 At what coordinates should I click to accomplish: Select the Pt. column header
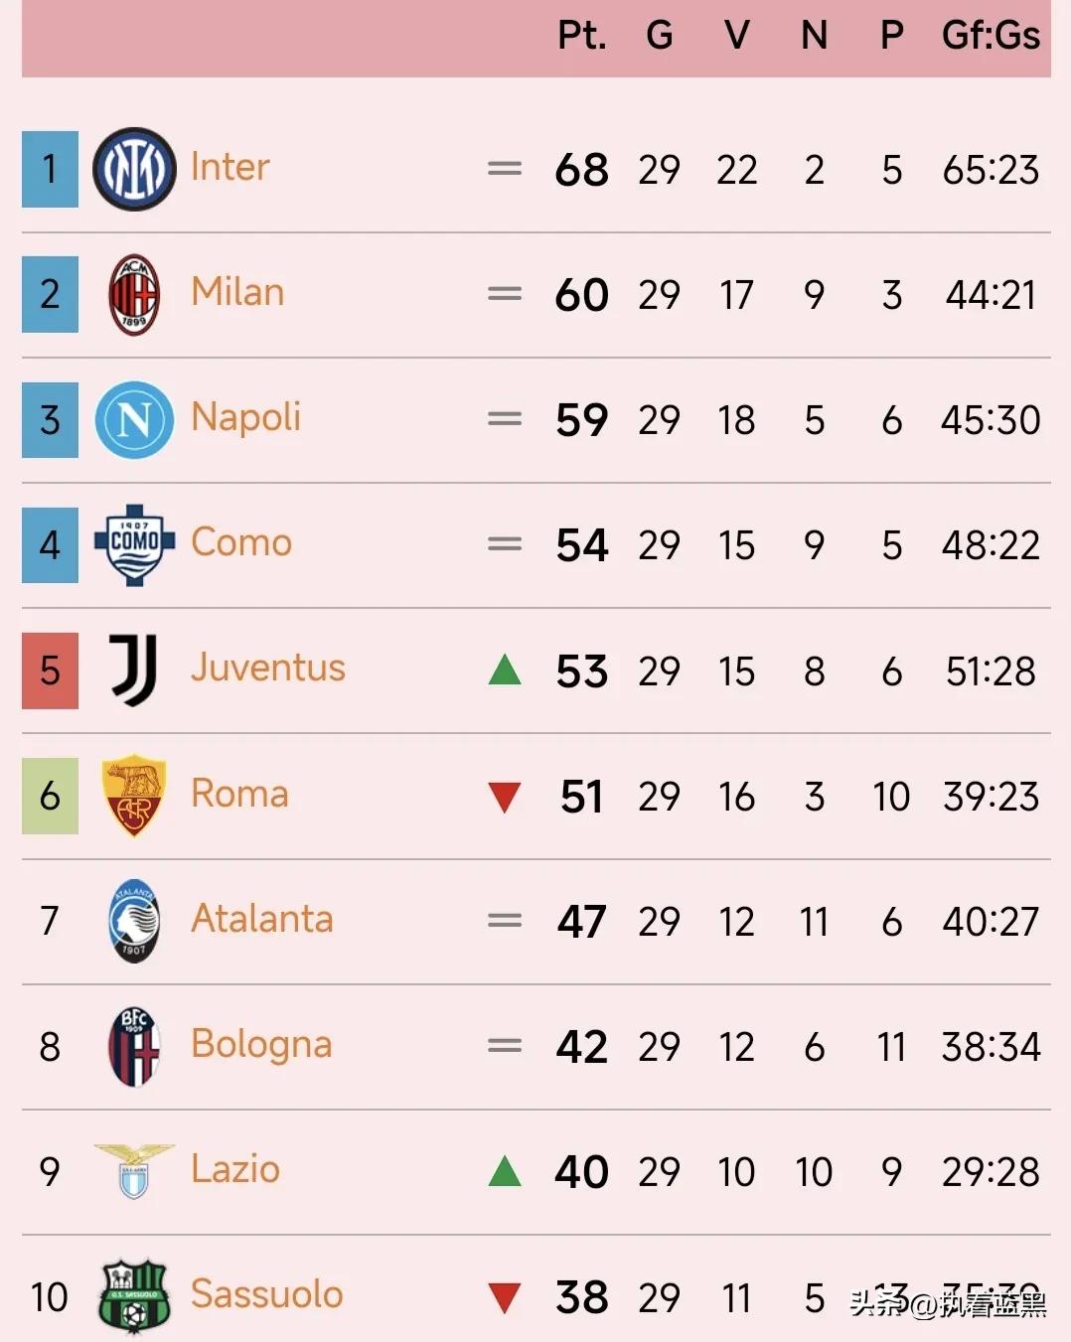[x=582, y=36]
